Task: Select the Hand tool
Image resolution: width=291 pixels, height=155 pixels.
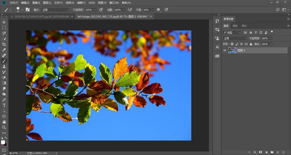Action: 4,122
